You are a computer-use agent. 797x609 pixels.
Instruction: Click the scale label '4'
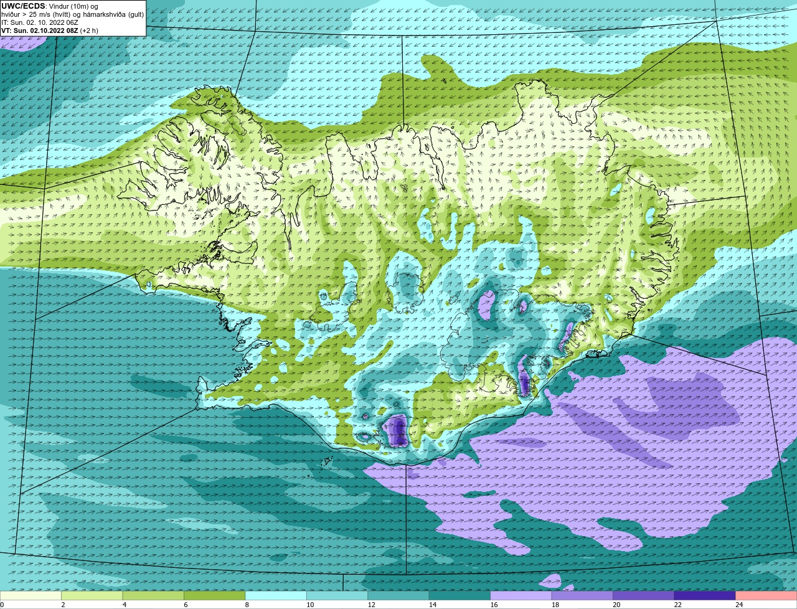(124, 605)
